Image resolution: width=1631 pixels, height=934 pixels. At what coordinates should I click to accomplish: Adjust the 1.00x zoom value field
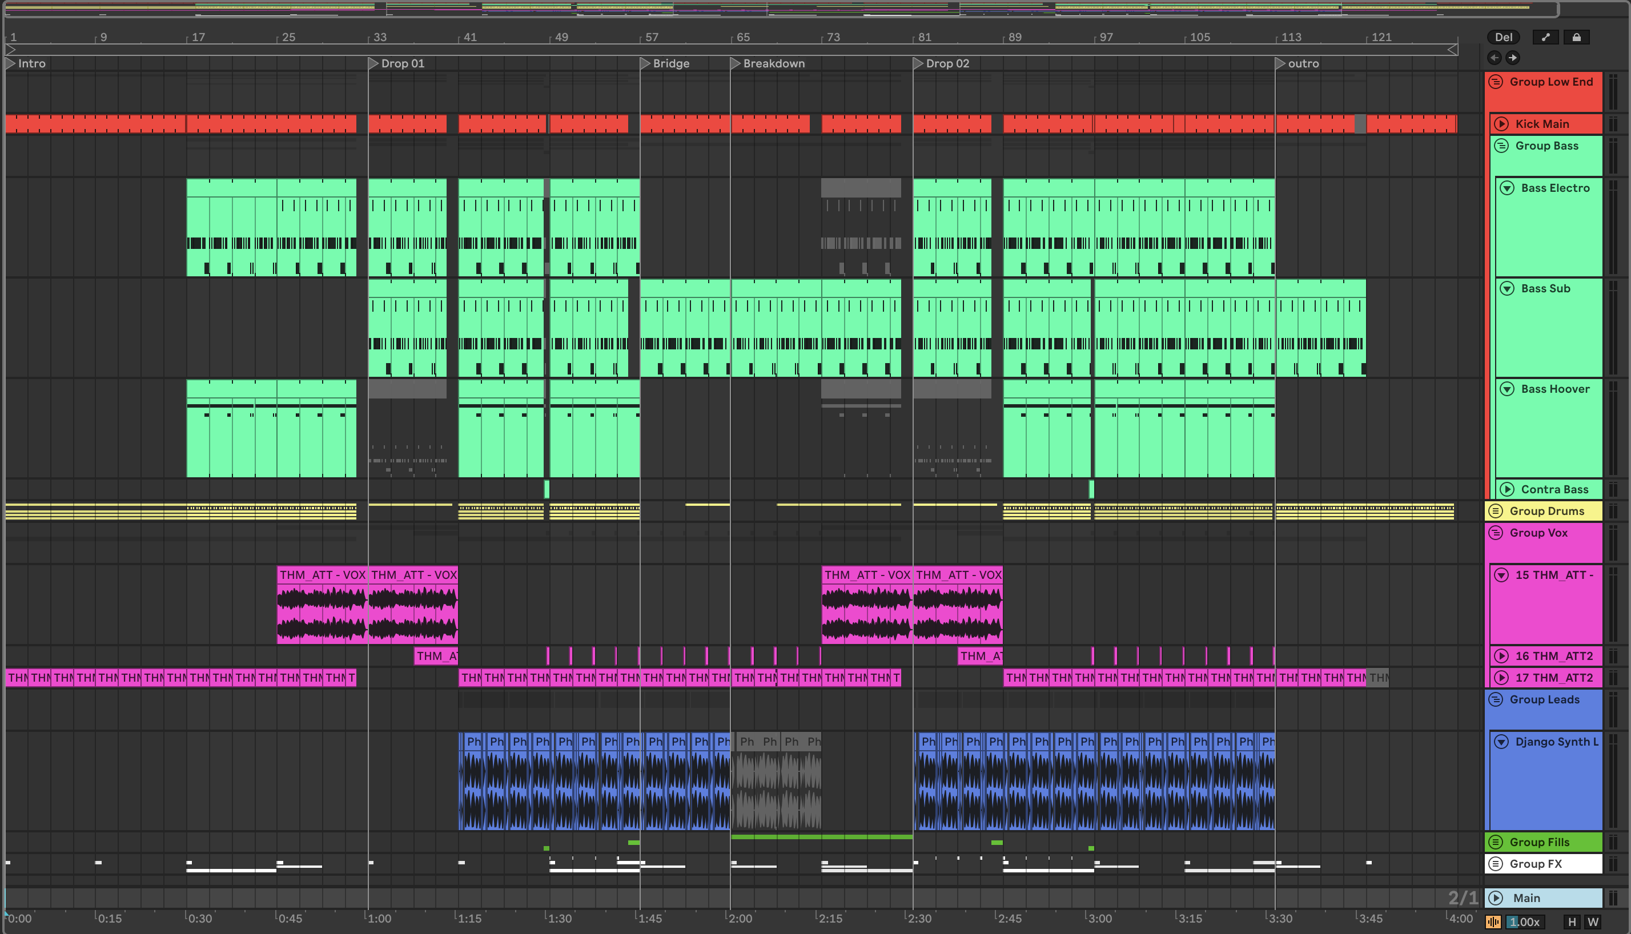coord(1524,922)
